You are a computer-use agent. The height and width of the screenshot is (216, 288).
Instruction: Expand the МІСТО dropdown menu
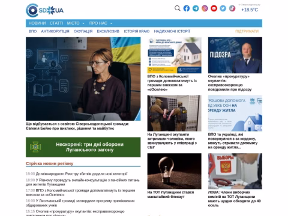(76, 23)
